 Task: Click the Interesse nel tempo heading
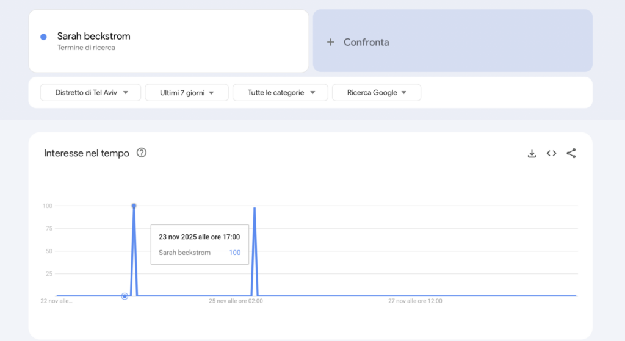87,153
